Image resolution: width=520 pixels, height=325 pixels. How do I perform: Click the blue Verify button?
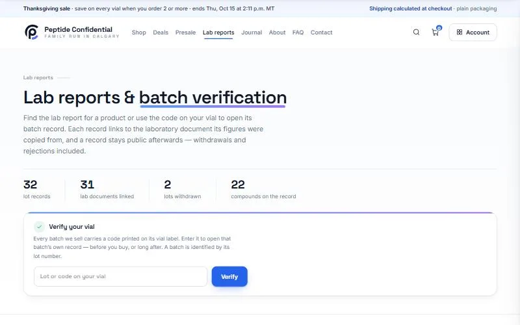click(x=229, y=277)
